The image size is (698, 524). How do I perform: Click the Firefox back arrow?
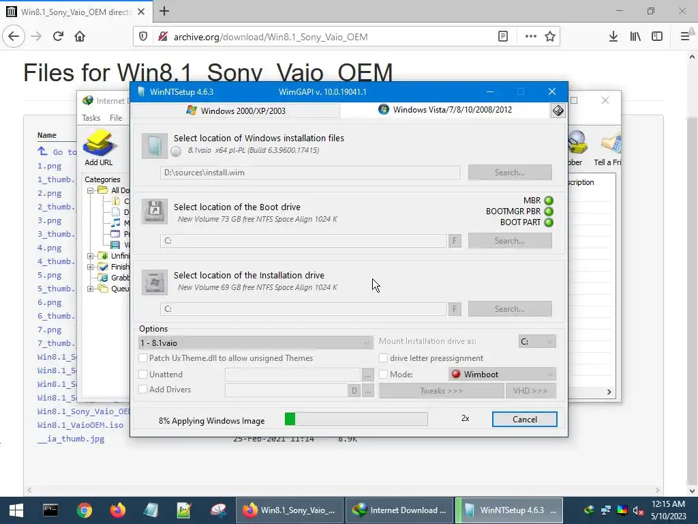(14, 36)
